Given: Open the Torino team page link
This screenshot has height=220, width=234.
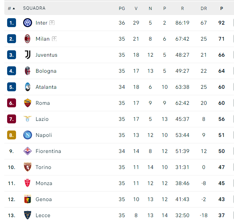Looking at the screenshot, I should [x=43, y=167].
